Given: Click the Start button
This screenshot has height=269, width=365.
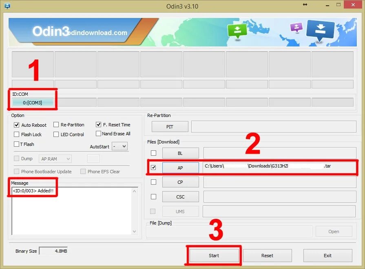Looking at the screenshot, I should coord(214,256).
